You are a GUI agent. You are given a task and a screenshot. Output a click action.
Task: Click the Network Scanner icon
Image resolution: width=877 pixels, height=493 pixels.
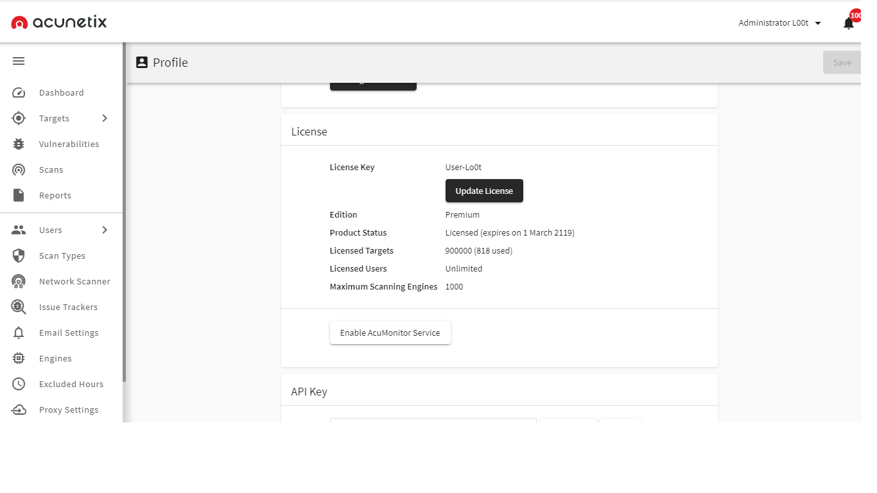tap(19, 281)
